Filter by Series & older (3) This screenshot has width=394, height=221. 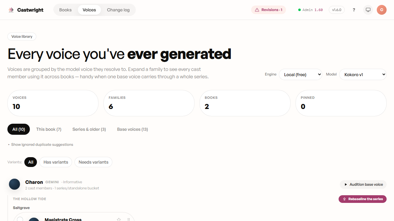[89, 129]
